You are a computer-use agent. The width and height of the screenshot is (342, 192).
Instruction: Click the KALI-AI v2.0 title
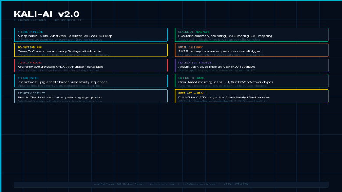(x=46, y=14)
